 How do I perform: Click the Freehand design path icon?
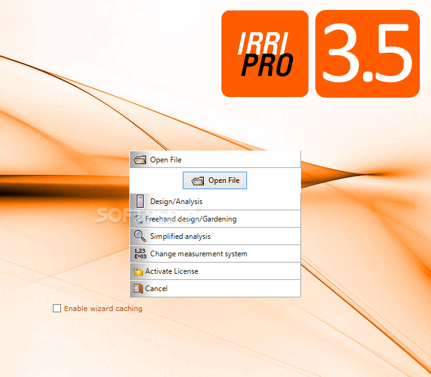pos(138,219)
